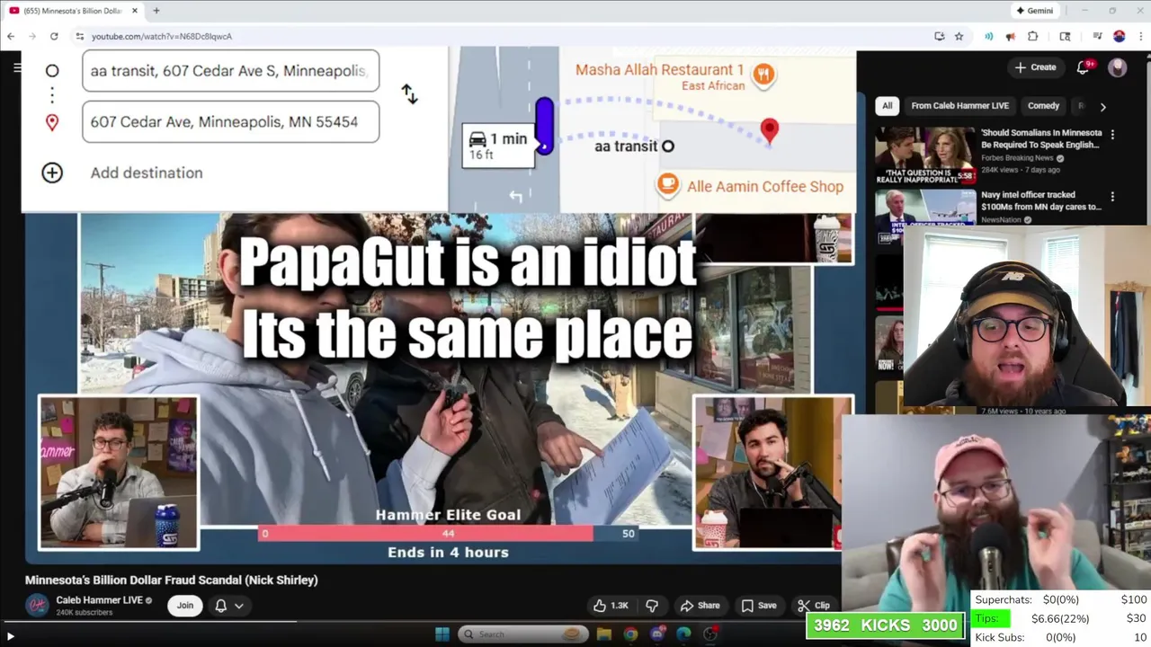The width and height of the screenshot is (1151, 647).
Task: Click Alle Aamin Coffee Shop label
Action: [x=765, y=187]
